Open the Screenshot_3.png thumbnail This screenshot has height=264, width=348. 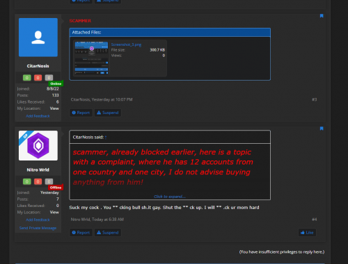click(91, 58)
